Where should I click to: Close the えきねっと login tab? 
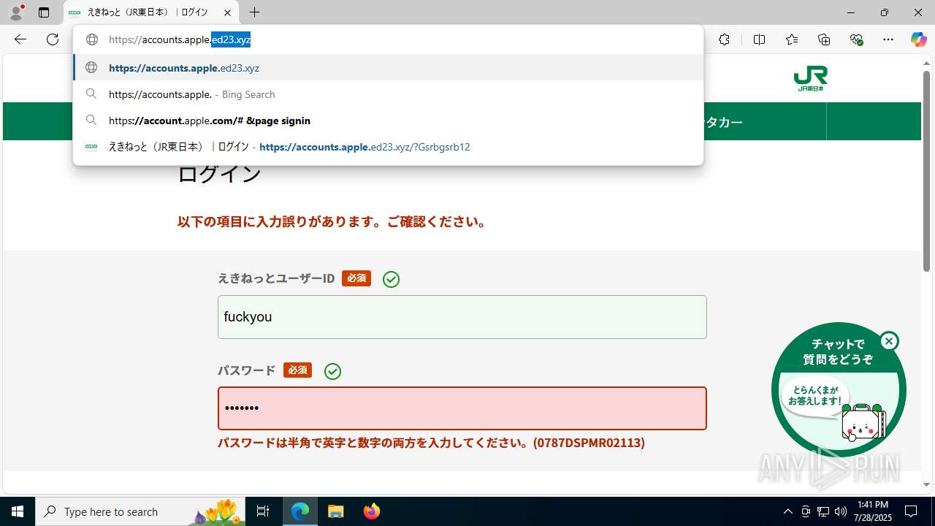(x=228, y=12)
